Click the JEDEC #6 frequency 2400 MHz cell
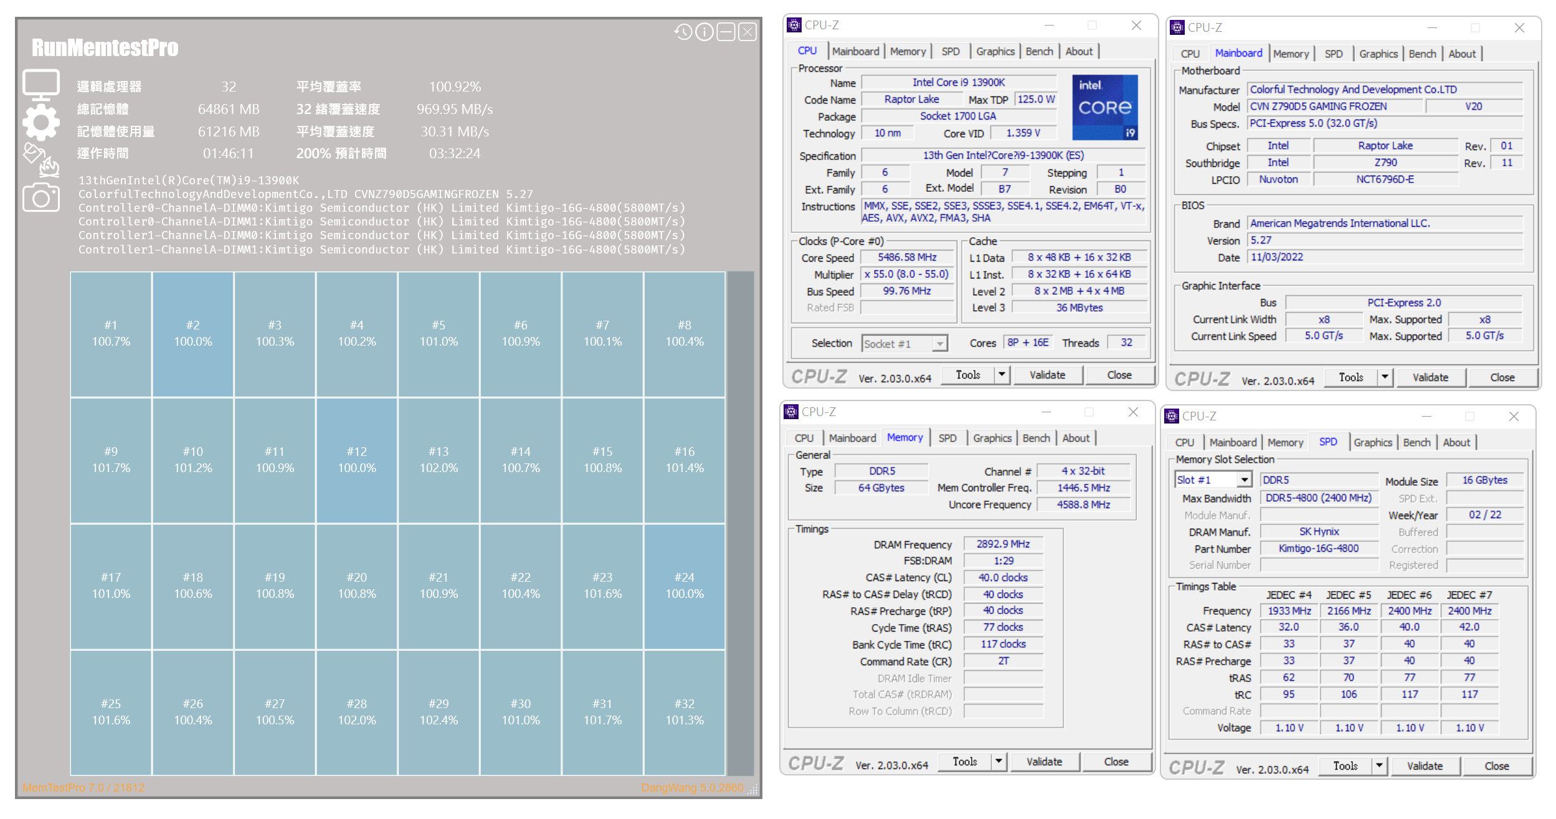 point(1409,611)
